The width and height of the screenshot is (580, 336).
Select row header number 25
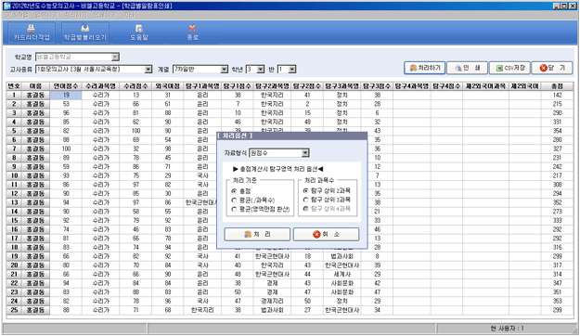pos(14,310)
